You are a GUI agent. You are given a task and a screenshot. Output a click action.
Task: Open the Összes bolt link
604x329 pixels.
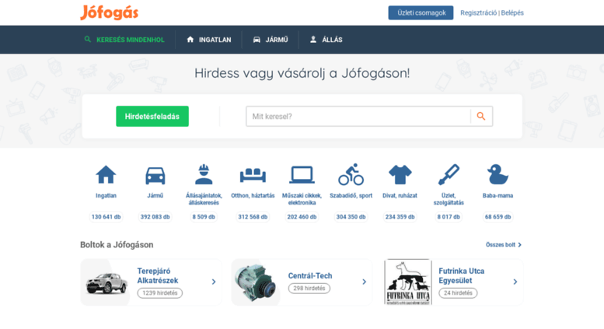[501, 245]
